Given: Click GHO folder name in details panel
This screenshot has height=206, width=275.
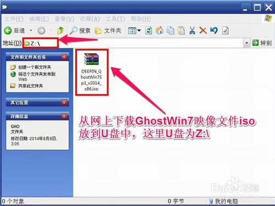Looking at the screenshot, I should point(15,126).
